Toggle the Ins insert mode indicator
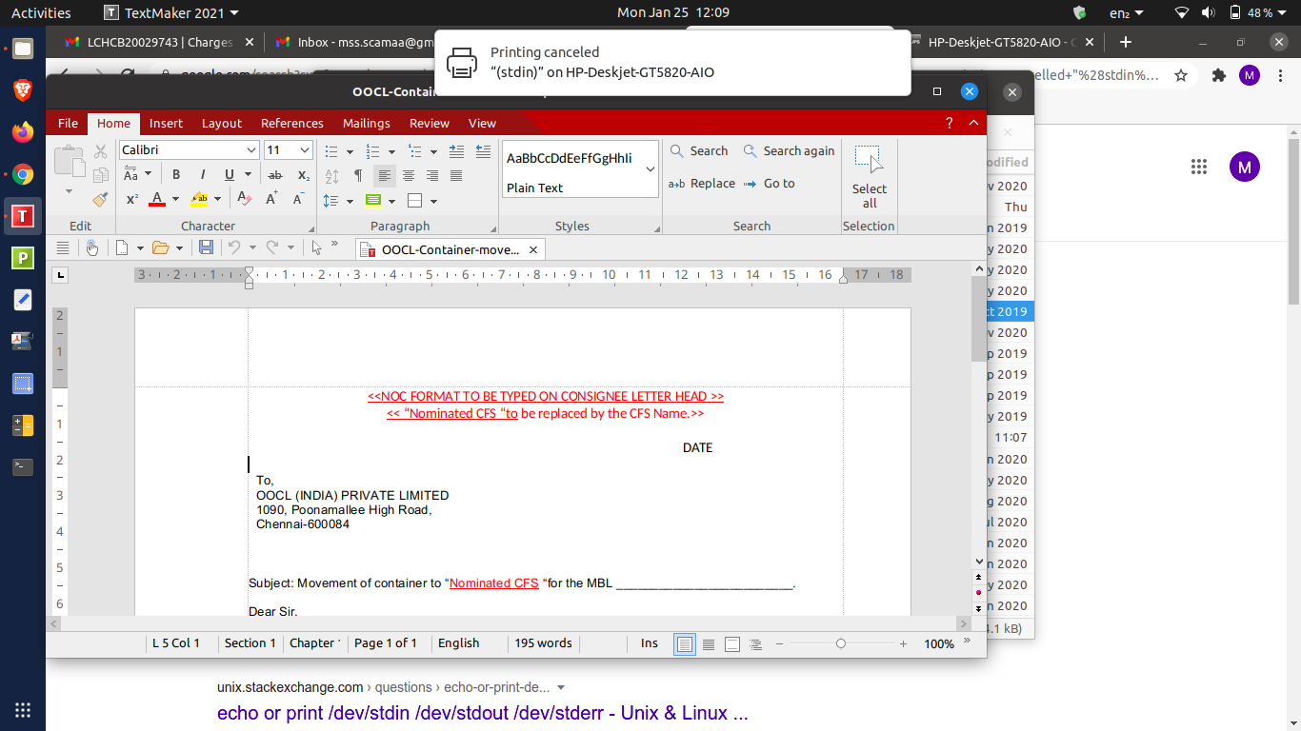1301x731 pixels. (650, 643)
